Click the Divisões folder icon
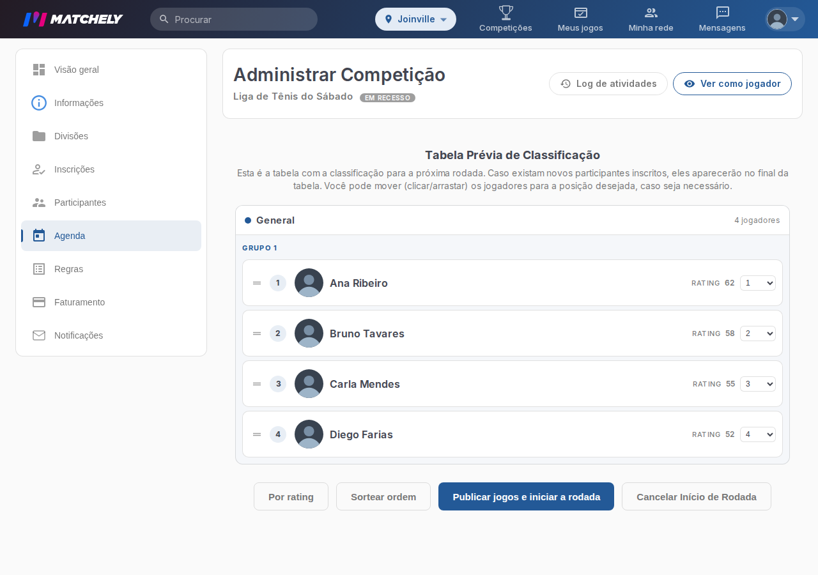 coord(39,136)
